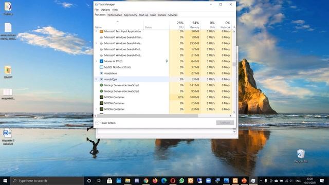Click the horizontal scroll right arrow
Image resolution: width=329 pixels, height=185 pixels.
[231, 116]
